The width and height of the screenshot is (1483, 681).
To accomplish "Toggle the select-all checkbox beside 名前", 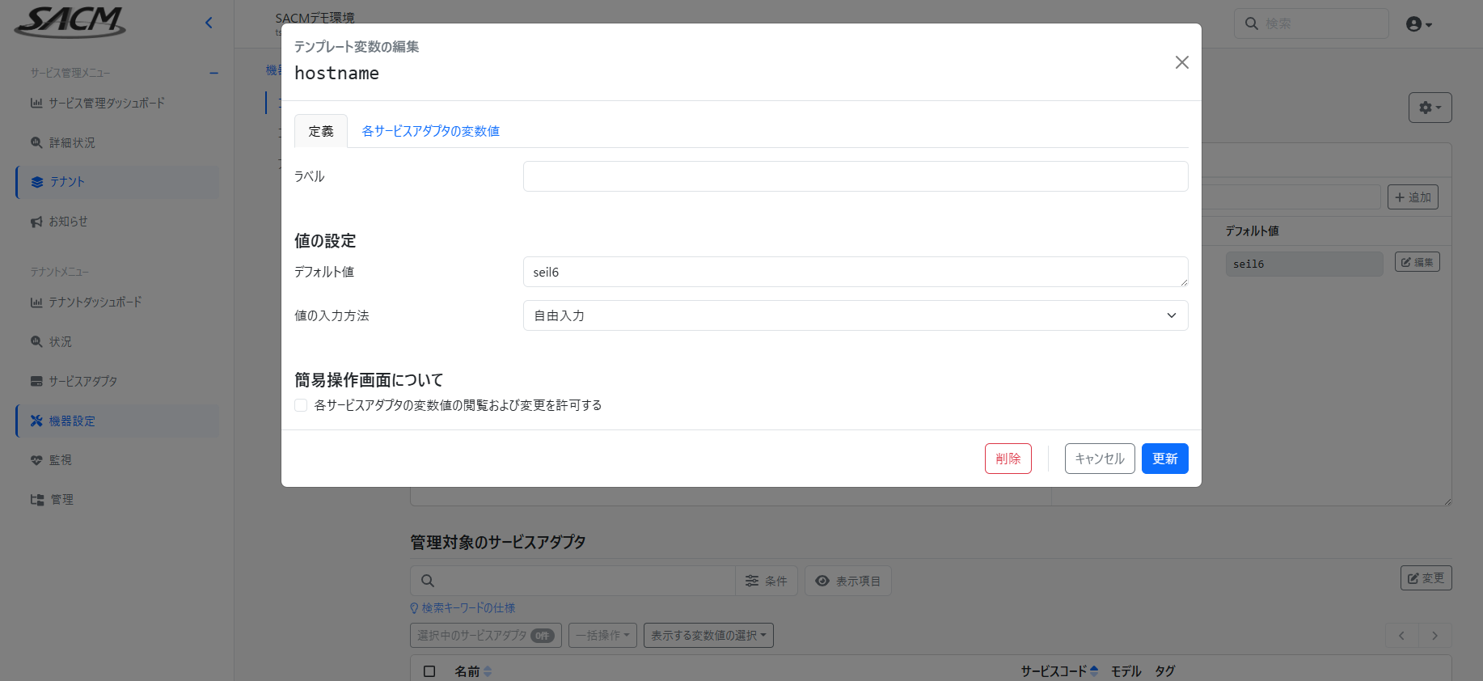I will [429, 671].
